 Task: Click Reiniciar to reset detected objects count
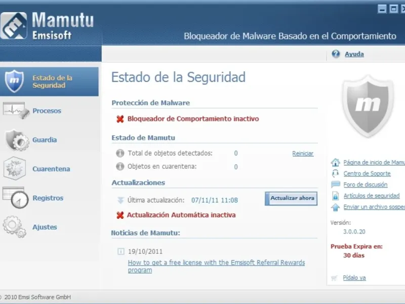[303, 154]
